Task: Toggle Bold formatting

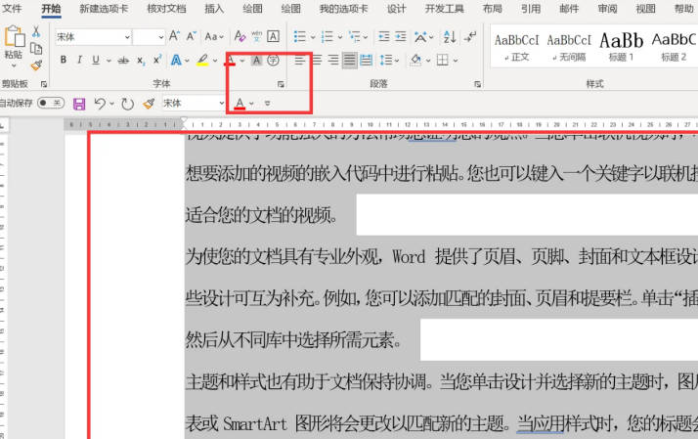Action: pyautogui.click(x=64, y=60)
